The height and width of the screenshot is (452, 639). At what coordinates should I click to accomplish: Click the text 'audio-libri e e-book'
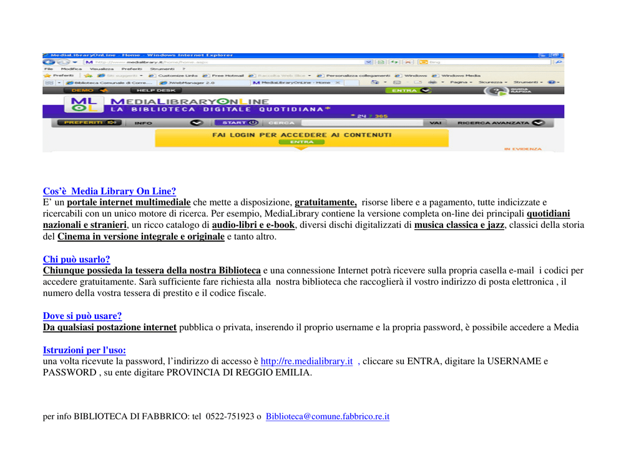253,225
